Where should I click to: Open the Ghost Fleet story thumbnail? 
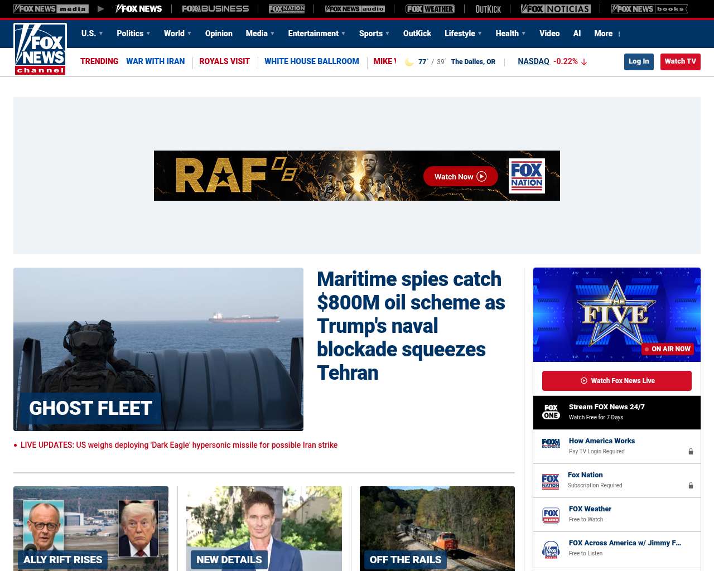pos(158,349)
